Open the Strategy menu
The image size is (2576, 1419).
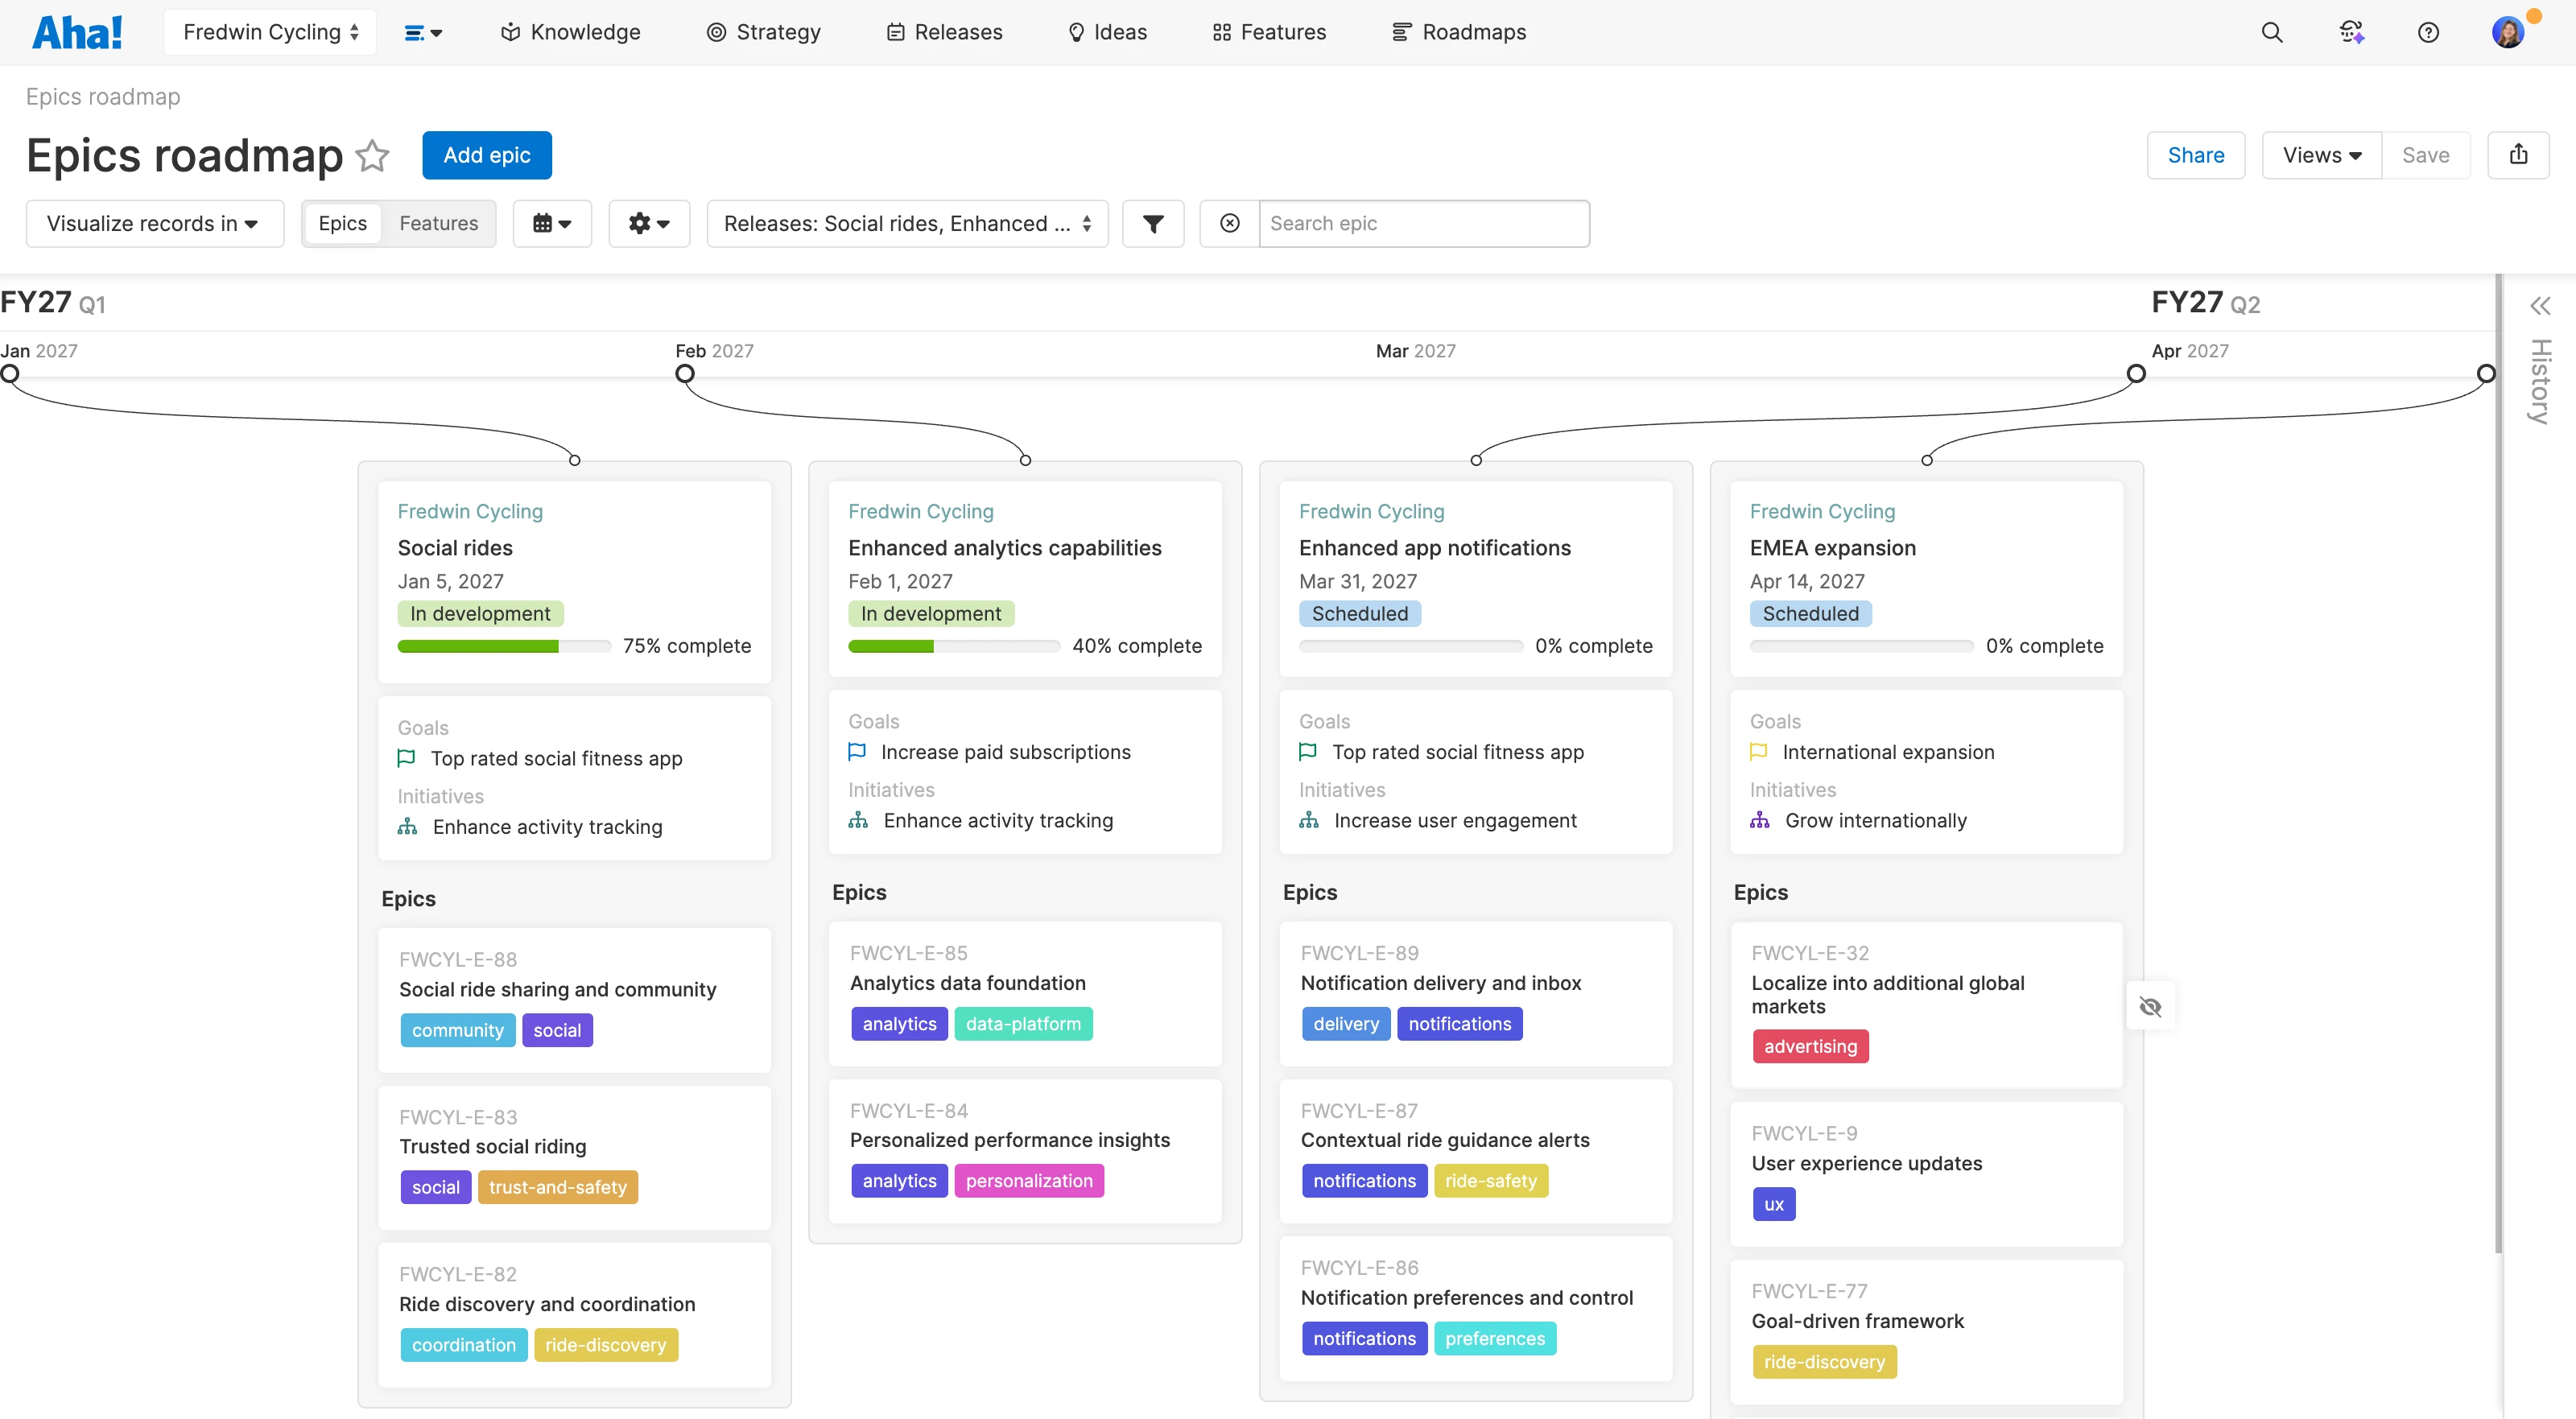(x=763, y=32)
